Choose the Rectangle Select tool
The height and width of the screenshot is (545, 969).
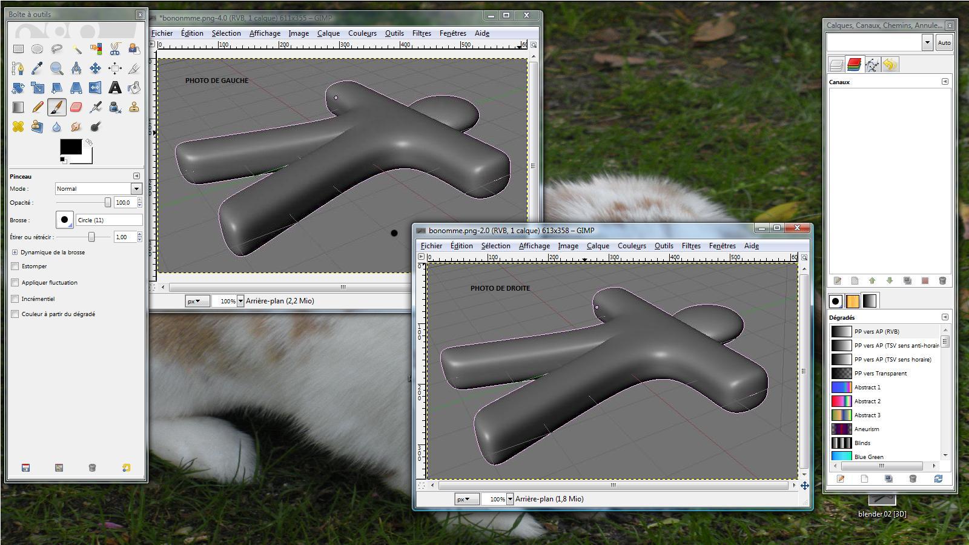pyautogui.click(x=18, y=49)
